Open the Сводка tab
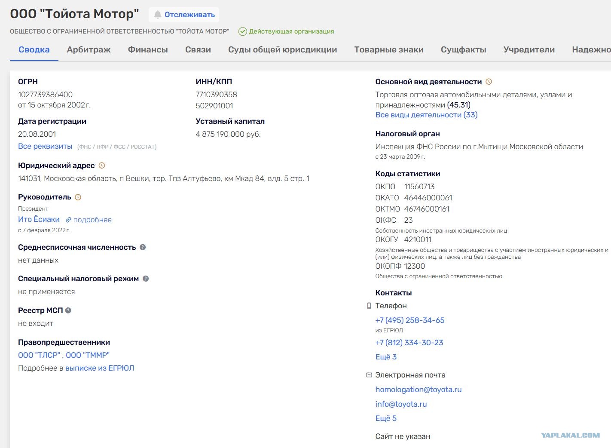Screen dimensions: 611x448 [34, 50]
